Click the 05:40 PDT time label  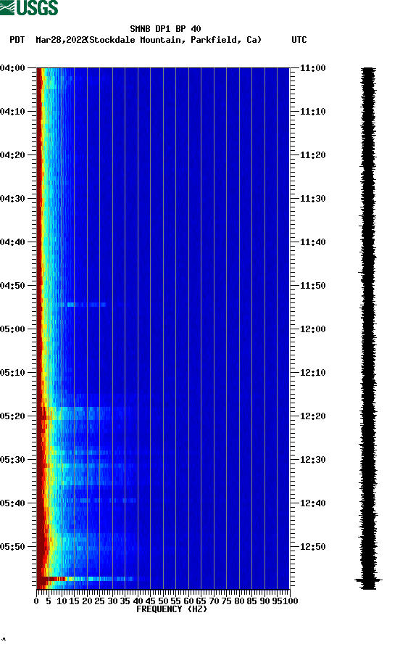pyautogui.click(x=12, y=503)
